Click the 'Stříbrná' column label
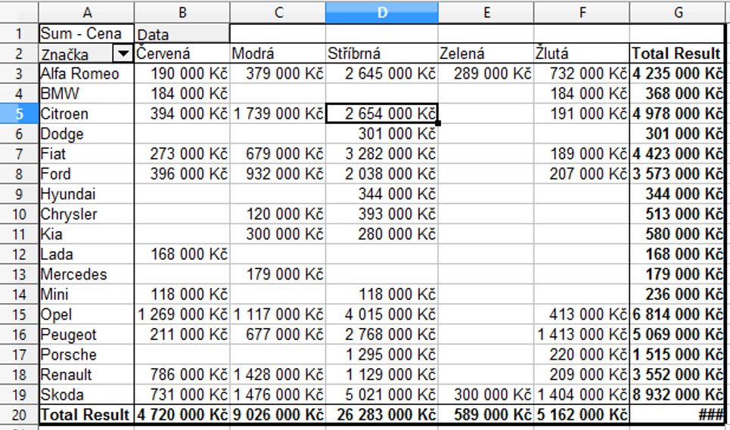The height and width of the screenshot is (430, 730). (x=382, y=54)
